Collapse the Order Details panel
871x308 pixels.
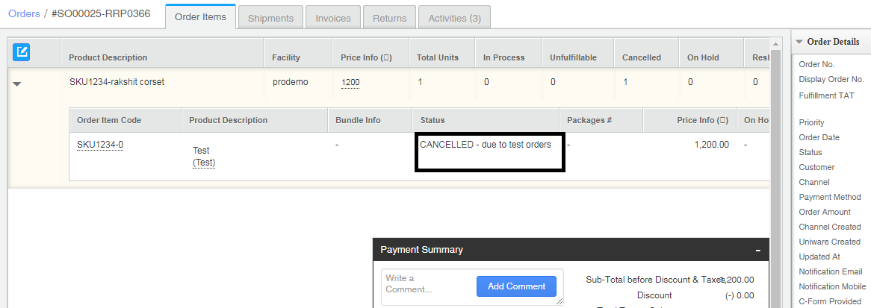click(799, 42)
